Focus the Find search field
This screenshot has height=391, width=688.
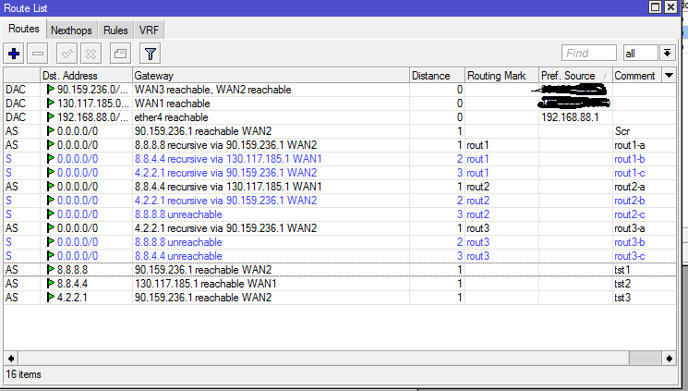(x=589, y=54)
